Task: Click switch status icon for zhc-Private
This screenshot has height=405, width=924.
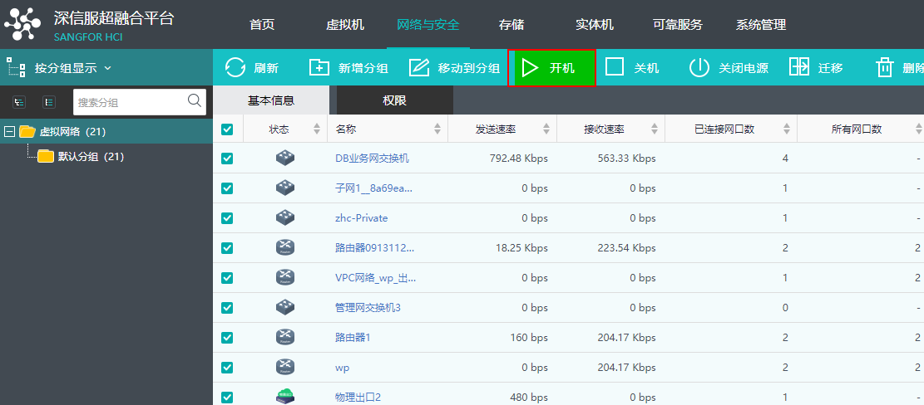Action: 285,218
